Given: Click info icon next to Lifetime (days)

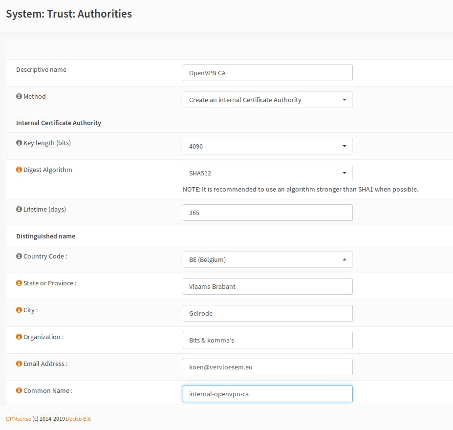Looking at the screenshot, I should (x=19, y=210).
